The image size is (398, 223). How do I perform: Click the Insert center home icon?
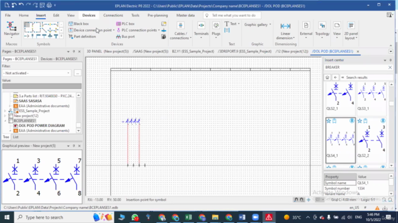[x=327, y=77]
